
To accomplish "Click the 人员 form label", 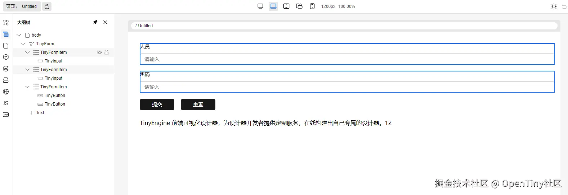I will click(145, 47).
